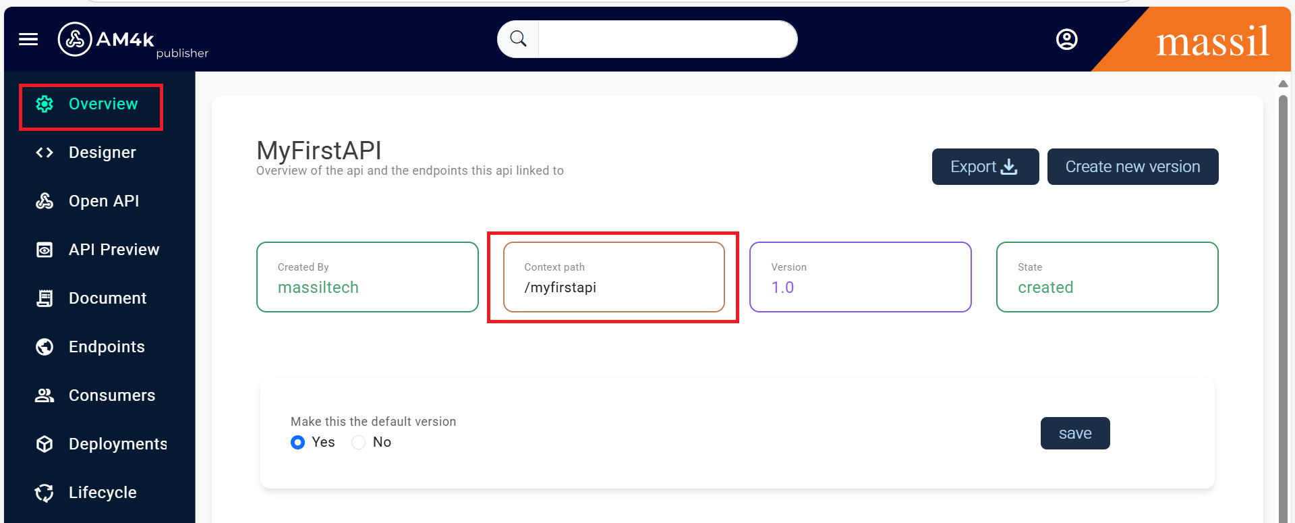Click the API Preview eye icon
This screenshot has height=523, width=1295.
[45, 250]
